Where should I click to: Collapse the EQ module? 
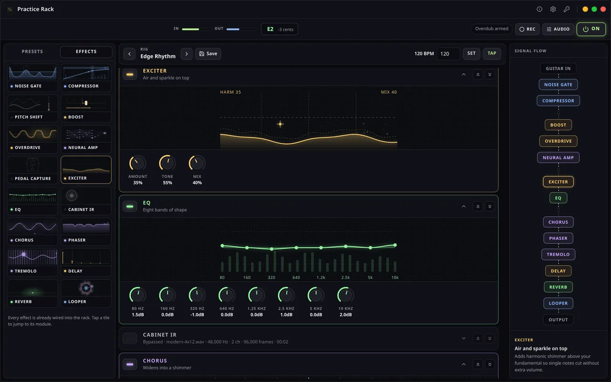point(464,206)
